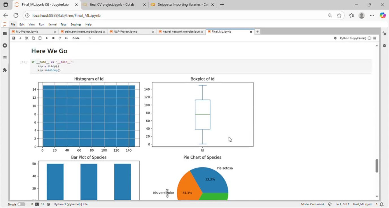Click the Python 3 (ipykernel) kernel name button

pos(353,38)
